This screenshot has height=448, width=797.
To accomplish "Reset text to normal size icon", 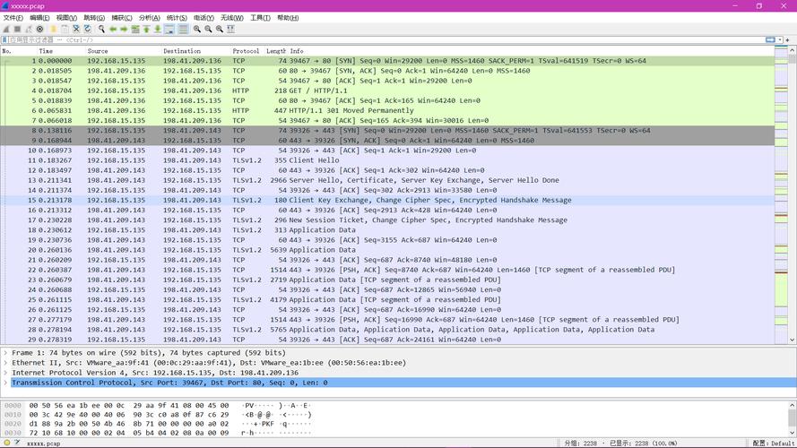I will pos(220,30).
